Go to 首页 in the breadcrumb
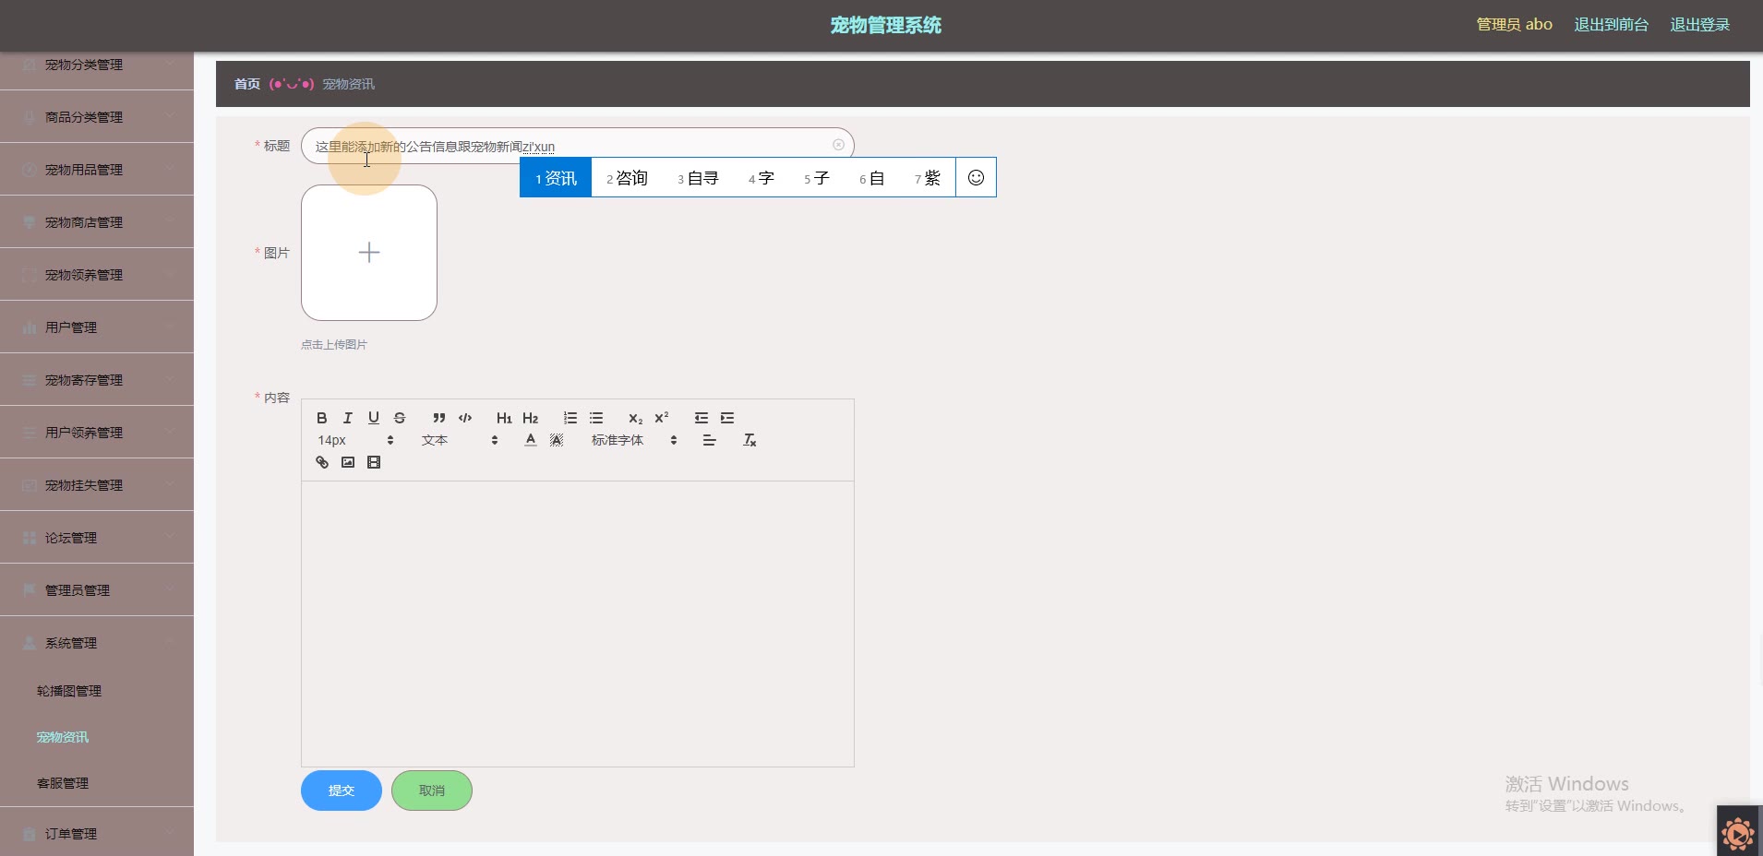 tap(247, 84)
